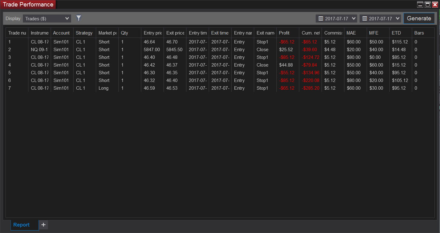Viewport: 440px width, 233px height.
Task: Sort by Cum. net profit column header
Action: point(310,33)
